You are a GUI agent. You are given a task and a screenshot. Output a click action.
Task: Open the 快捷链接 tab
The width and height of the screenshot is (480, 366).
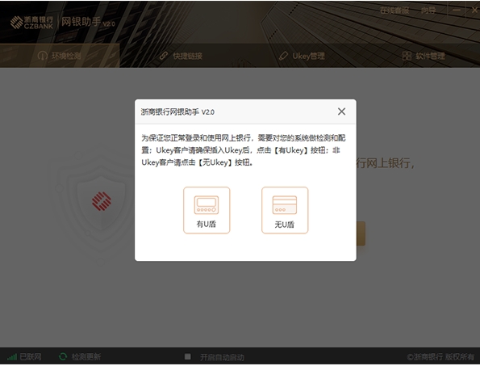click(182, 56)
